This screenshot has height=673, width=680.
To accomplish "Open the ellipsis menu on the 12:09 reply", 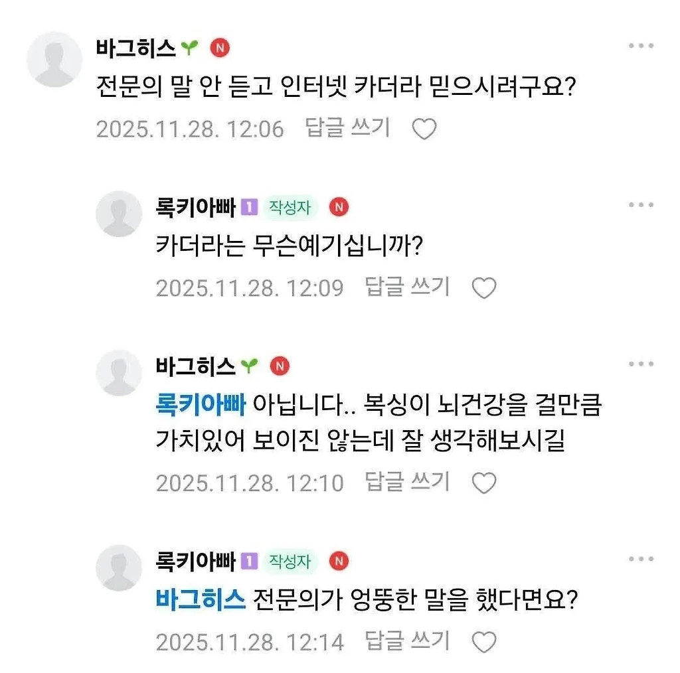I will pyautogui.click(x=641, y=204).
